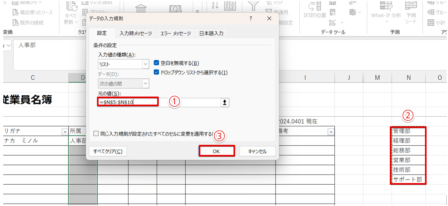Close the データの入力規則 dialog with X
This screenshot has width=448, height=206.
point(269,19)
